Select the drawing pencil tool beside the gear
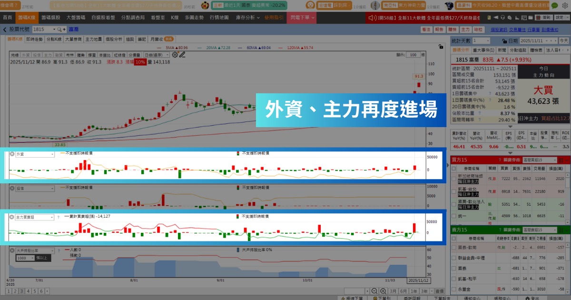Image resolution: width=571 pixels, height=300 pixels. pyautogui.click(x=183, y=54)
